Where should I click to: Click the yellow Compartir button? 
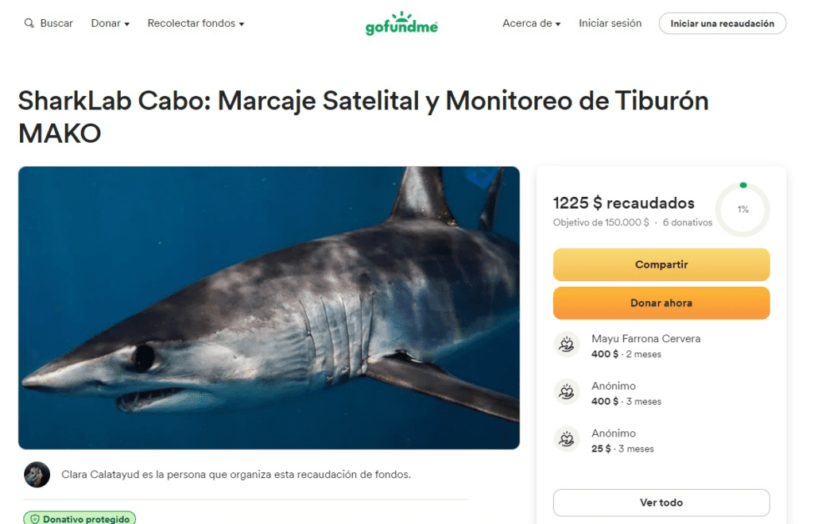[x=661, y=264]
